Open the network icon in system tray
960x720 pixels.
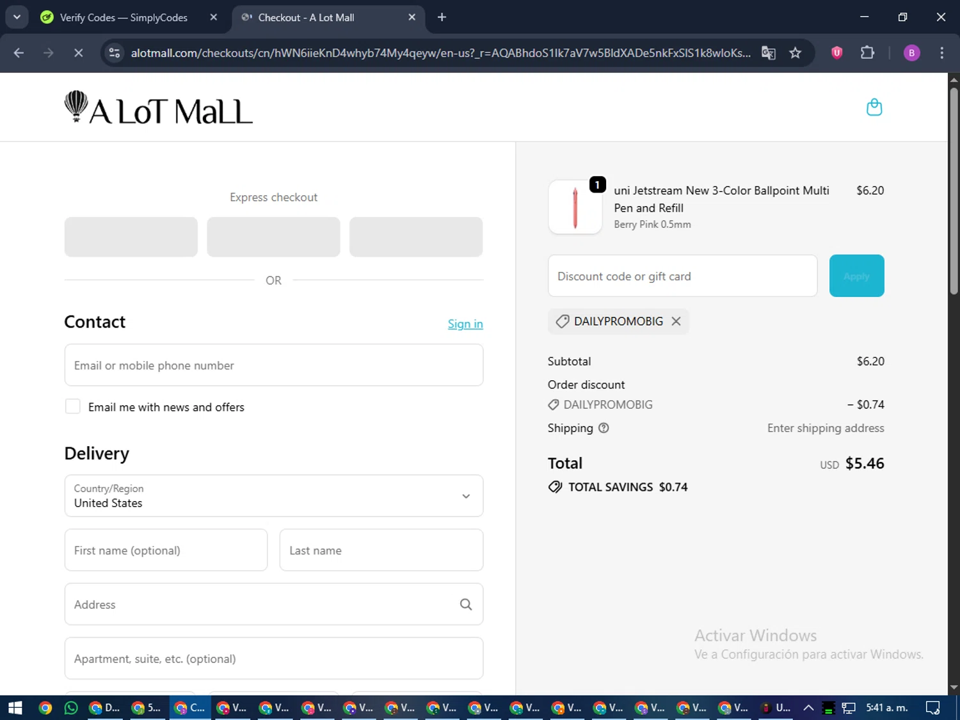849,708
